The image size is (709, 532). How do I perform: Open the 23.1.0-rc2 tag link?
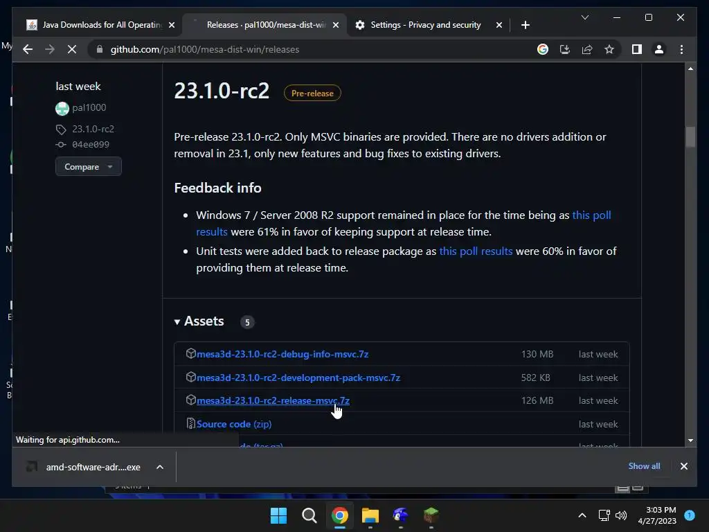click(x=93, y=129)
